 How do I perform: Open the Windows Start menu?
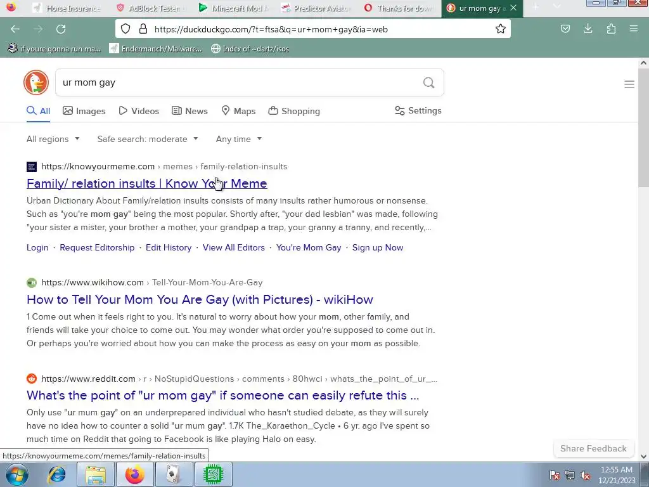point(17,474)
